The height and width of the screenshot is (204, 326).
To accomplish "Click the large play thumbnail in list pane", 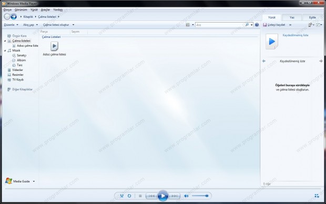I will coord(272,42).
